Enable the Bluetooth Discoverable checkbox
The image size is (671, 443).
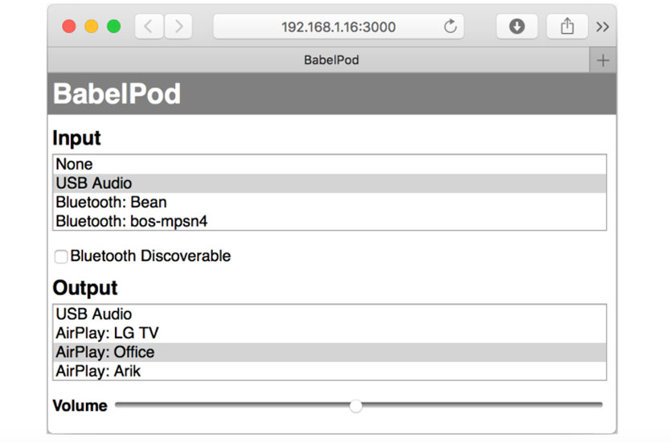point(61,256)
